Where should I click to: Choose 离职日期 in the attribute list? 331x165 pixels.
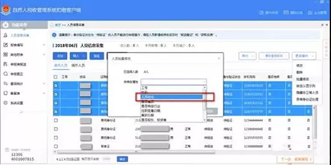point(148,115)
